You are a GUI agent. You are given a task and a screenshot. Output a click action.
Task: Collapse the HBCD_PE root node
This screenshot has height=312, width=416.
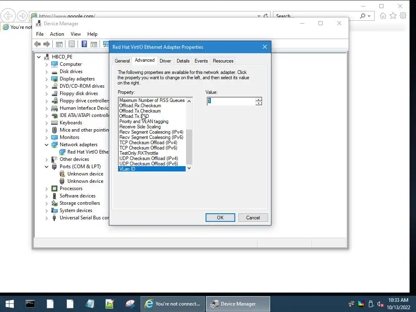pyautogui.click(x=39, y=57)
